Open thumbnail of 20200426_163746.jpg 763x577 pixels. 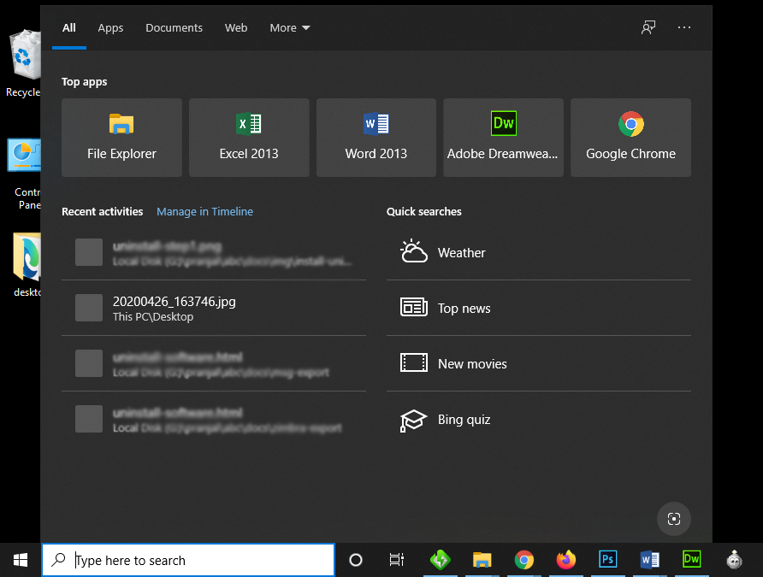click(89, 308)
